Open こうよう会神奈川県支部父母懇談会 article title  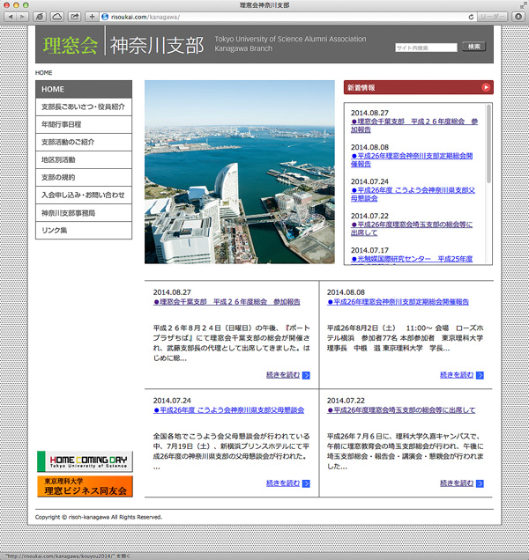(228, 410)
